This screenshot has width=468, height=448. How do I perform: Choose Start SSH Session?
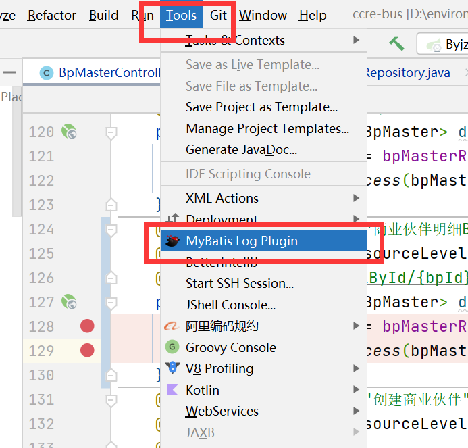263,283
